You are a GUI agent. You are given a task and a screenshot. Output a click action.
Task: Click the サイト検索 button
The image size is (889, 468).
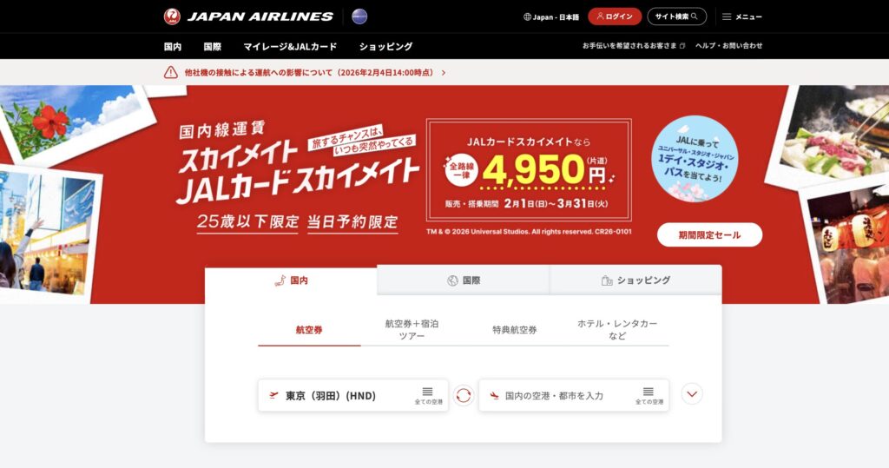(x=677, y=16)
